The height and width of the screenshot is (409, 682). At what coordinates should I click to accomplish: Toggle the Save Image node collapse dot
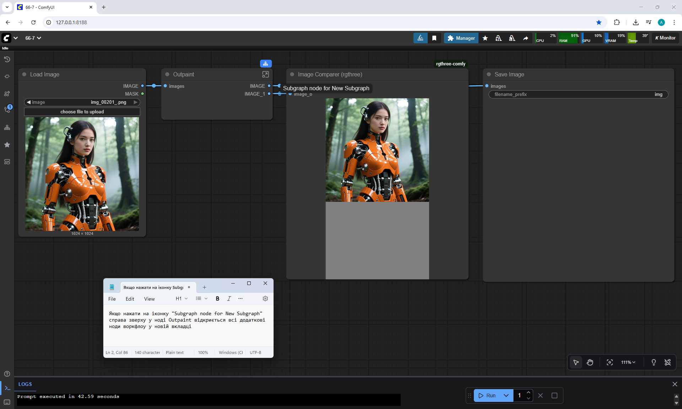click(489, 74)
